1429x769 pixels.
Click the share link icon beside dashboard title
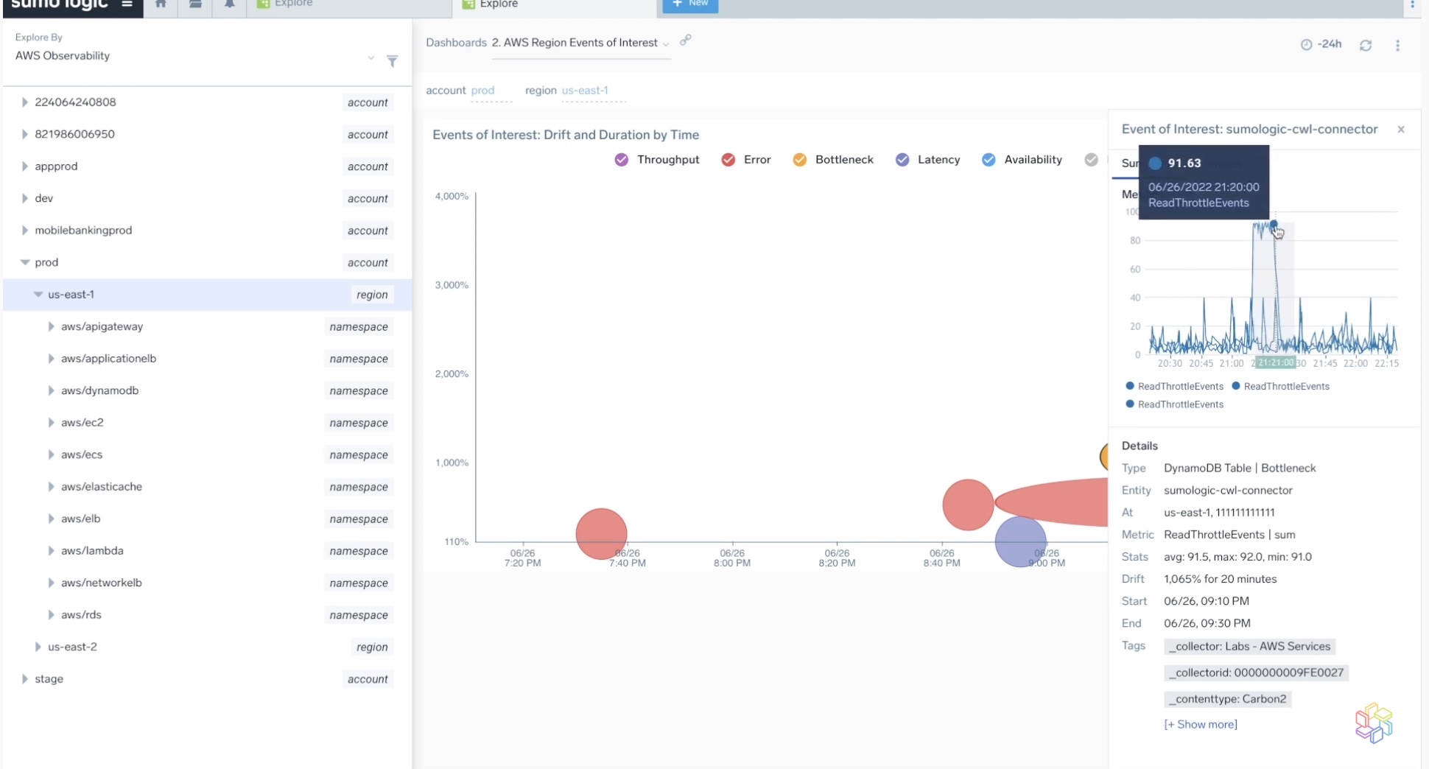click(x=686, y=41)
